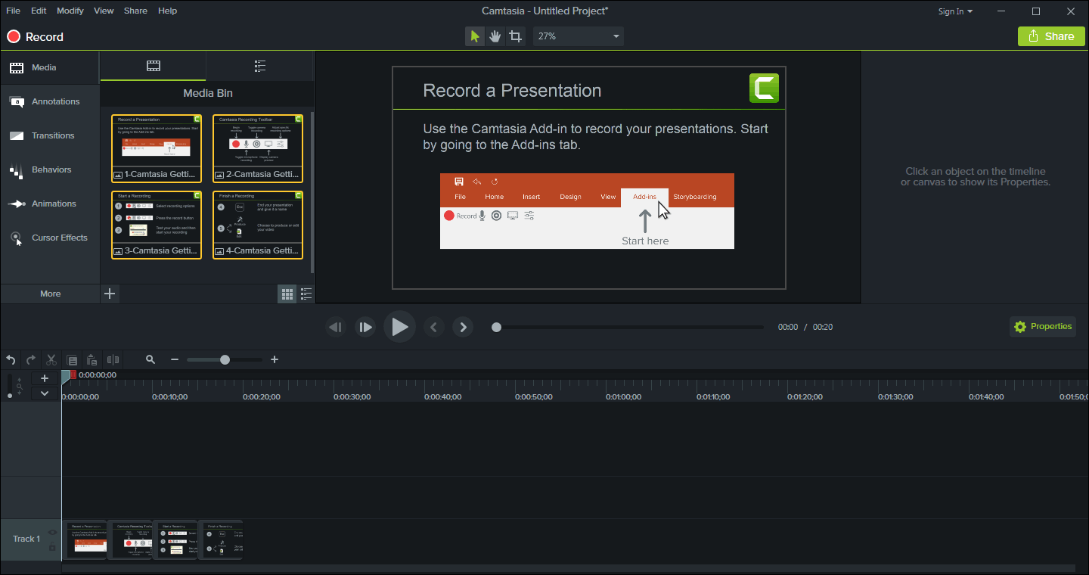Open the Cursor Effects panel
1089x575 pixels.
[x=50, y=238]
